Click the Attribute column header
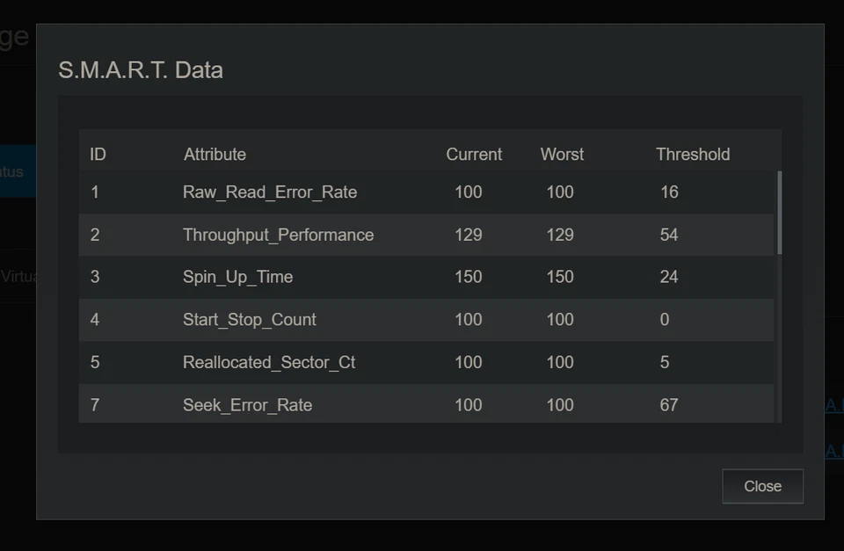This screenshot has height=551, width=844. coord(215,155)
